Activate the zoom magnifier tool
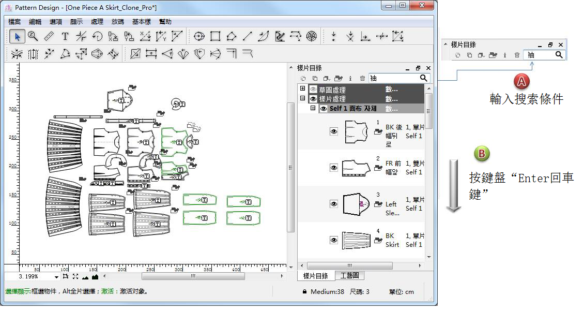 33,36
